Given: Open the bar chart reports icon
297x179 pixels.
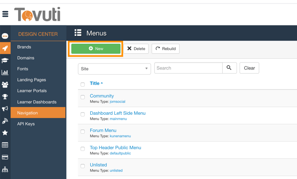Looking at the screenshot, I should click(x=5, y=72).
